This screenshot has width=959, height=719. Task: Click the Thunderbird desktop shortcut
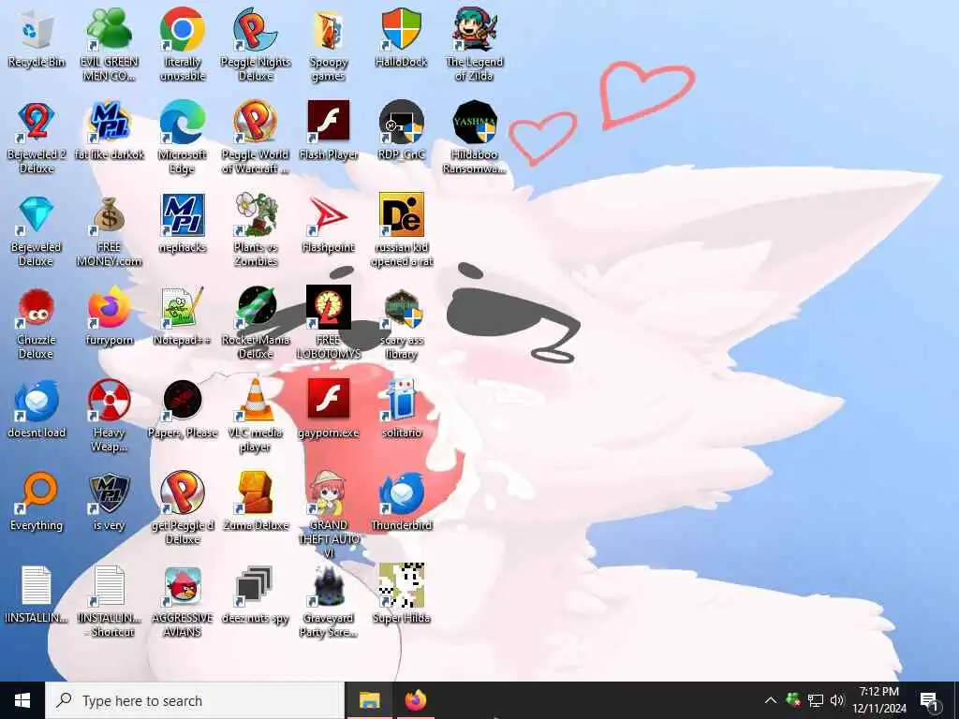coord(401,492)
